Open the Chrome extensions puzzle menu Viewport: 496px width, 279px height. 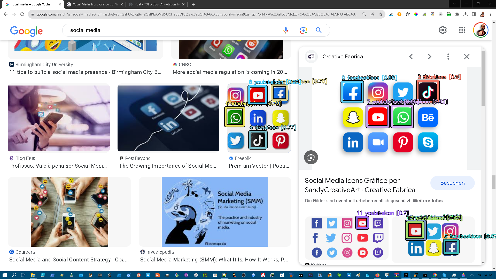pyautogui.click(x=457, y=14)
